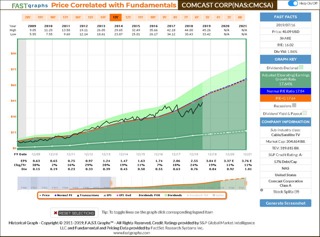320x237 pixels.
Task: Select the 4Y time range tab
Action: click(x=218, y=17)
